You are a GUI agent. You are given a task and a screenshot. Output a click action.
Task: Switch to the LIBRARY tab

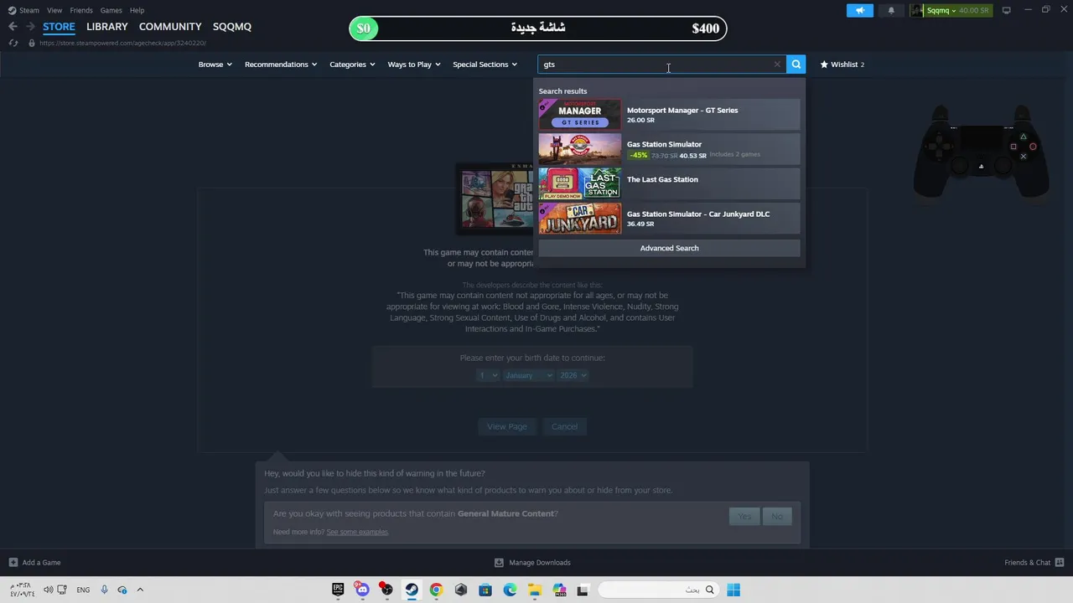point(107,27)
